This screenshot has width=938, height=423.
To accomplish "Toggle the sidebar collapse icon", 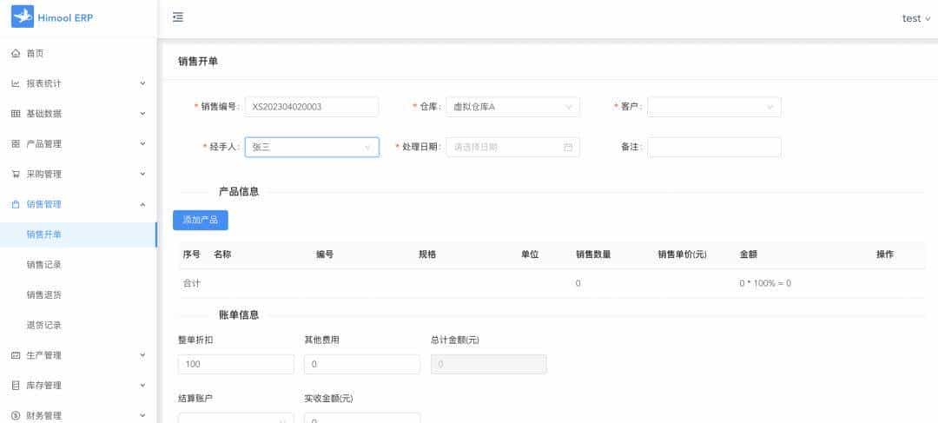I will 178,17.
